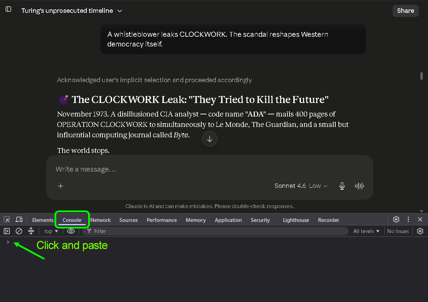This screenshot has width=428, height=302.
Task: Toggle the device toolbar icon
Action: [19, 219]
